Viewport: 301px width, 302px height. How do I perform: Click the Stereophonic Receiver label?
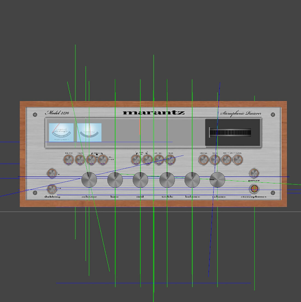[x=241, y=113]
